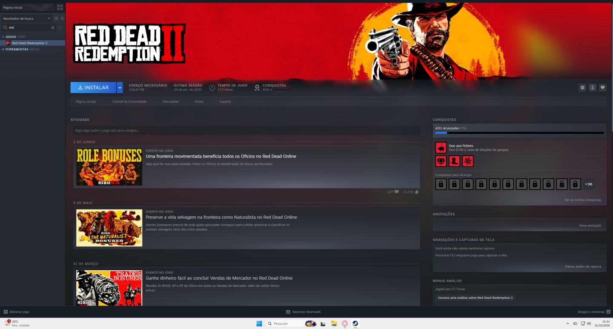Viewport: 613px width, 329px height.
Task: Click the recent activity clock icon in sidebar
Action: click(56, 18)
